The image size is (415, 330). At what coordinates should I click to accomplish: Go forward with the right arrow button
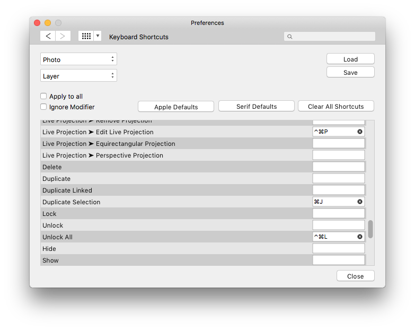point(63,36)
